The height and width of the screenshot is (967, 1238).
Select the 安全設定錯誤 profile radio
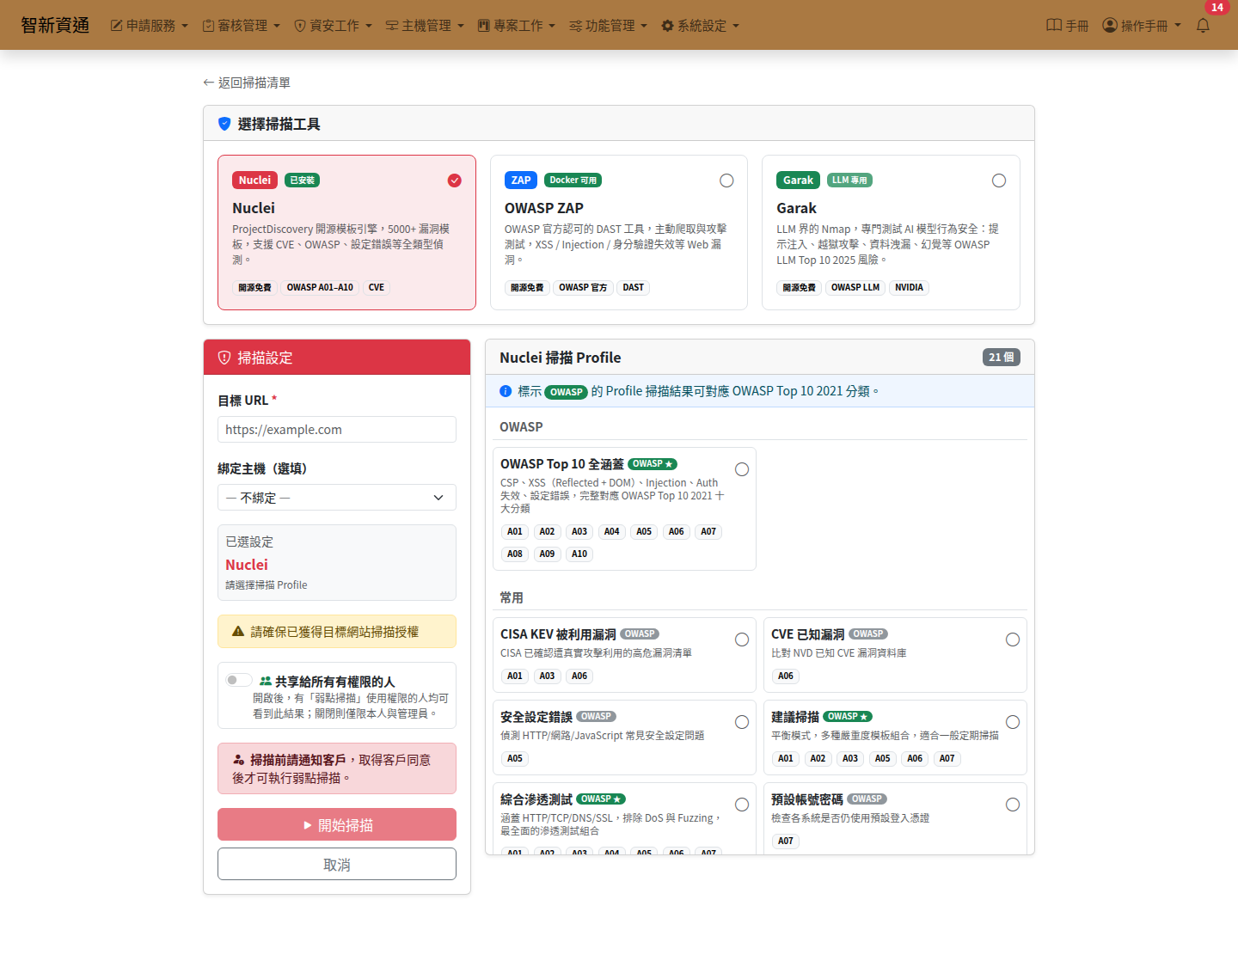pos(742,722)
